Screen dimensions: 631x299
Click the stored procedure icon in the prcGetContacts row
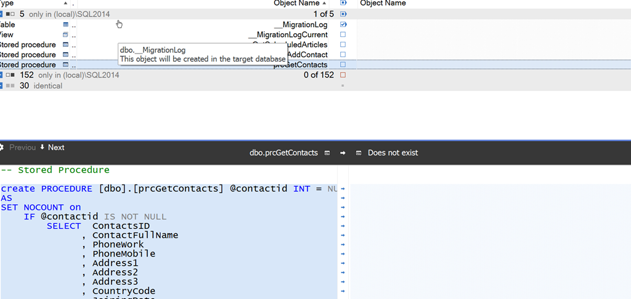(66, 65)
